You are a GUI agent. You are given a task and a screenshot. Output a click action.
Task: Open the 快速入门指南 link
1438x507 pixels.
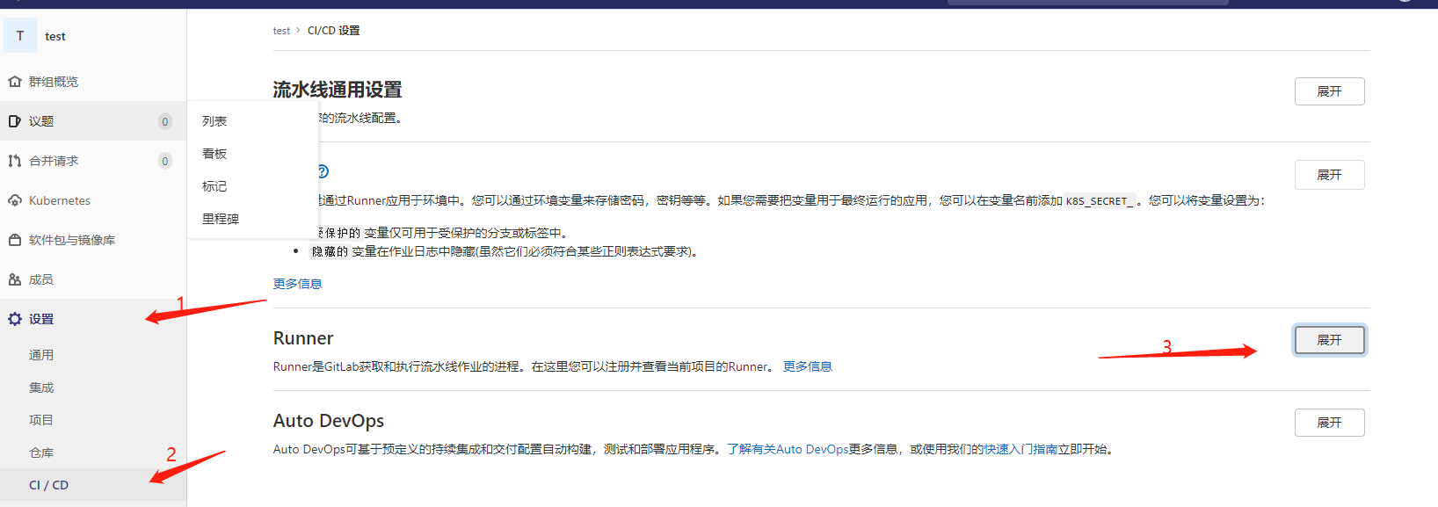pyautogui.click(x=1020, y=449)
